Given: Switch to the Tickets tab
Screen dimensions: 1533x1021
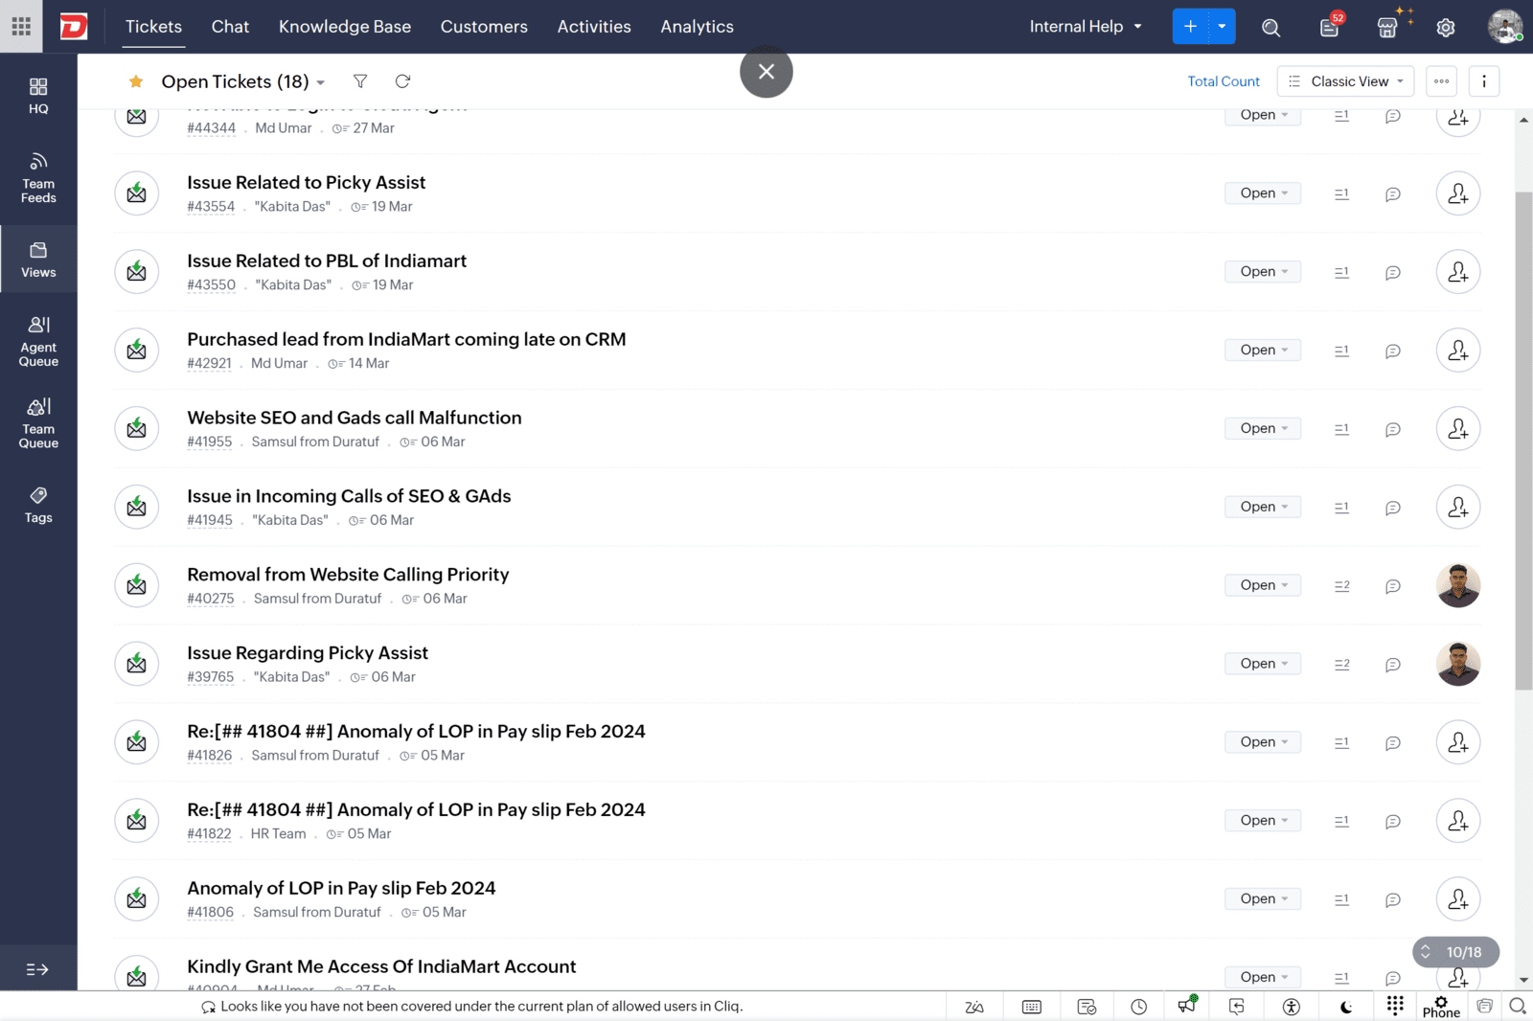Looking at the screenshot, I should point(153,27).
